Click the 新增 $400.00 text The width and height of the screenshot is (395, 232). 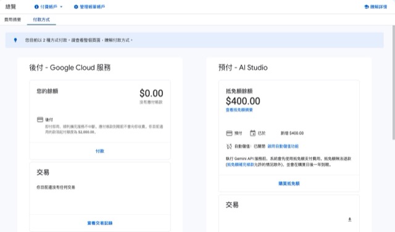click(292, 133)
